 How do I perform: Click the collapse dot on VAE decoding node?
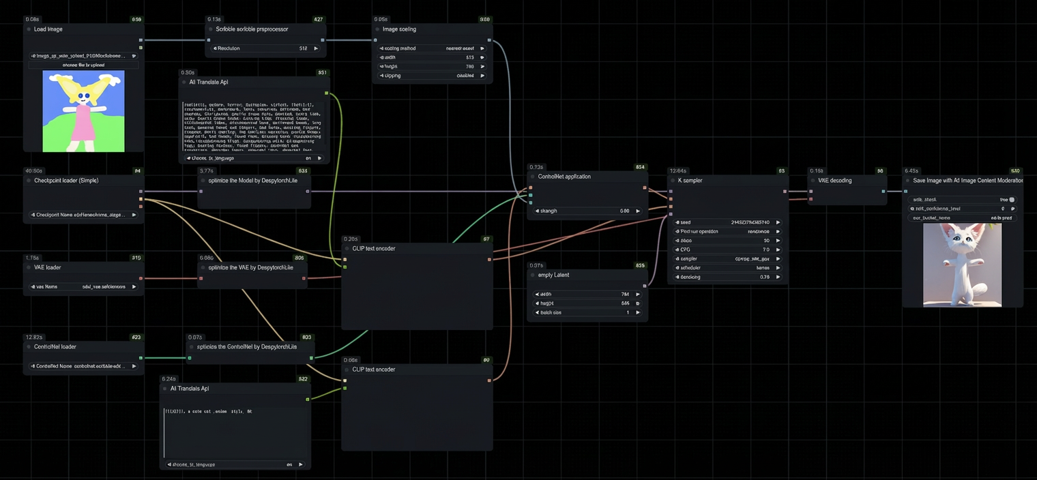click(813, 181)
